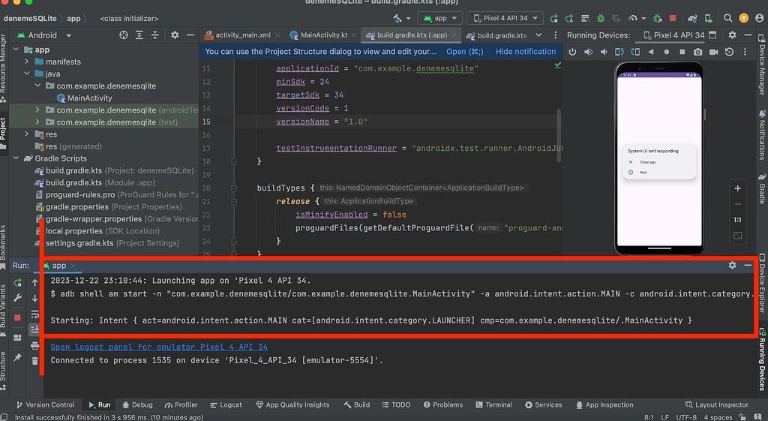The width and height of the screenshot is (768, 421).
Task: Click Close app in emulator dialog
Action: (x=647, y=162)
